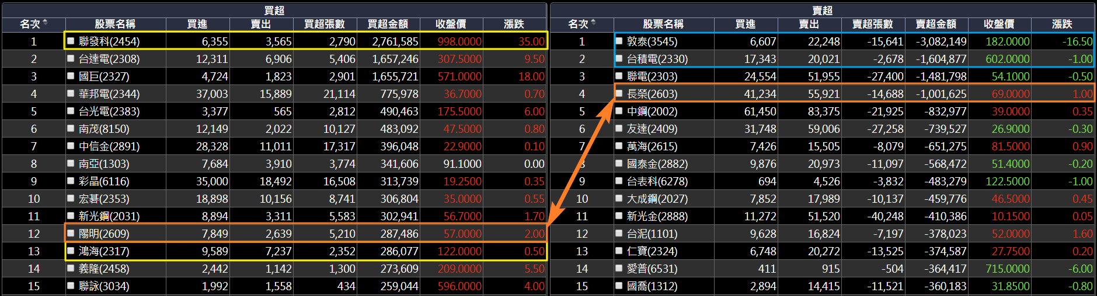Image resolution: width=1097 pixels, height=296 pixels.
Task: Click 收盤價 header in 買超 table
Action: click(x=451, y=24)
